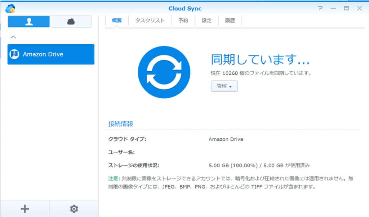This screenshot has width=369, height=217.
Task: Click the large sync status icon
Action: [x=164, y=72]
